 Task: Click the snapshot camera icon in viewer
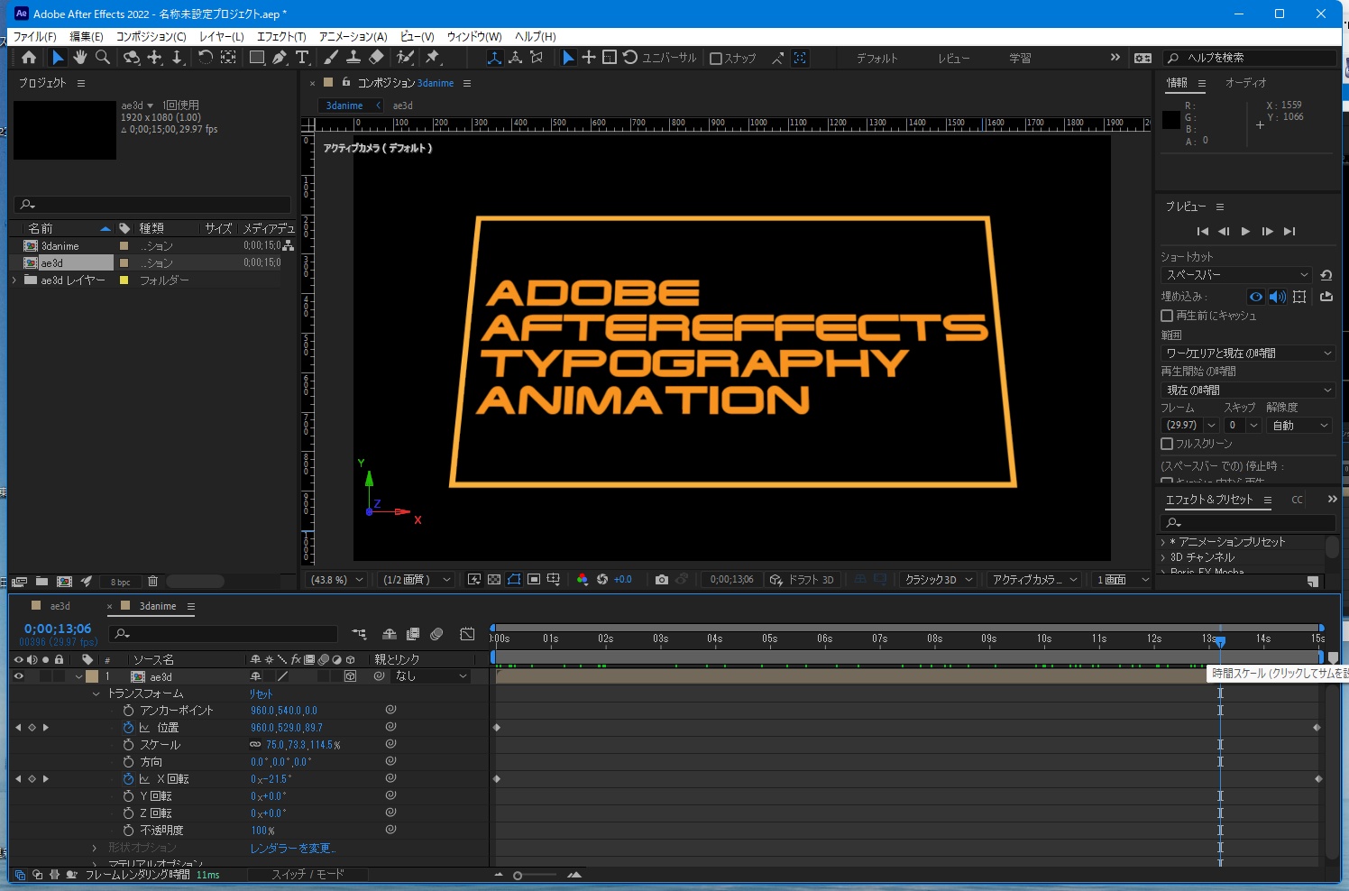[662, 580]
